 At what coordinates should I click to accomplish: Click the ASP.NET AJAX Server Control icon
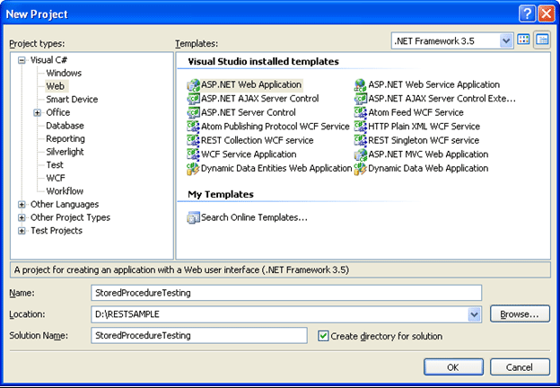[x=193, y=99]
